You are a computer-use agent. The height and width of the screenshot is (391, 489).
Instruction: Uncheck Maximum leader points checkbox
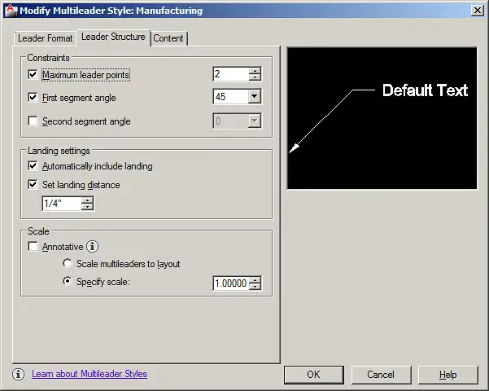[33, 75]
